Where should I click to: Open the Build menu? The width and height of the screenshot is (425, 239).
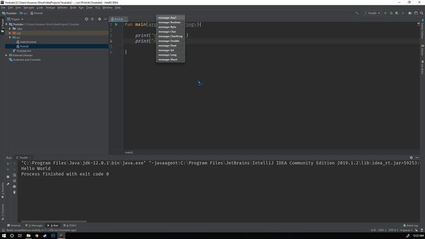click(73, 7)
